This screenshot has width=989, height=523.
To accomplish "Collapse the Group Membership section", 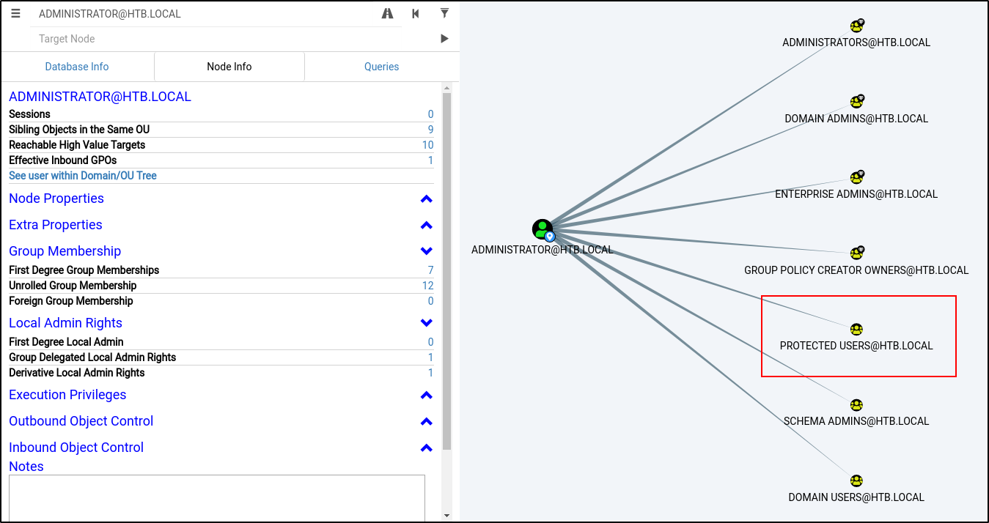I will [426, 251].
